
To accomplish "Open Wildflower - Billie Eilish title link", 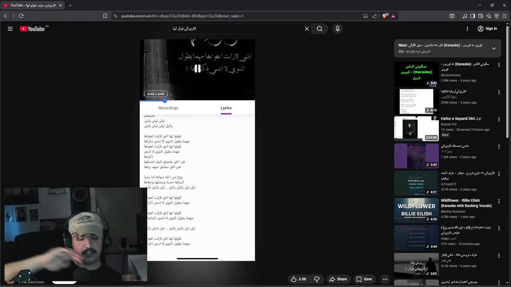I will [x=466, y=203].
